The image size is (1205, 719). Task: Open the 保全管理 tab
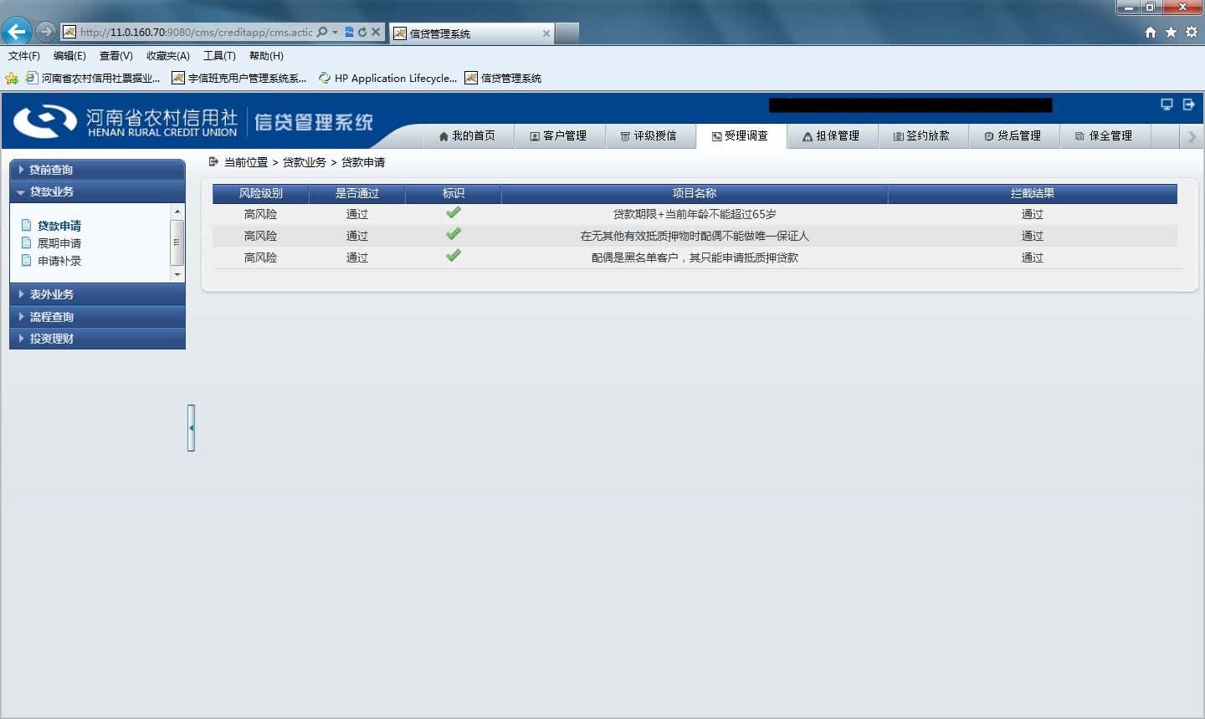tap(1105, 135)
